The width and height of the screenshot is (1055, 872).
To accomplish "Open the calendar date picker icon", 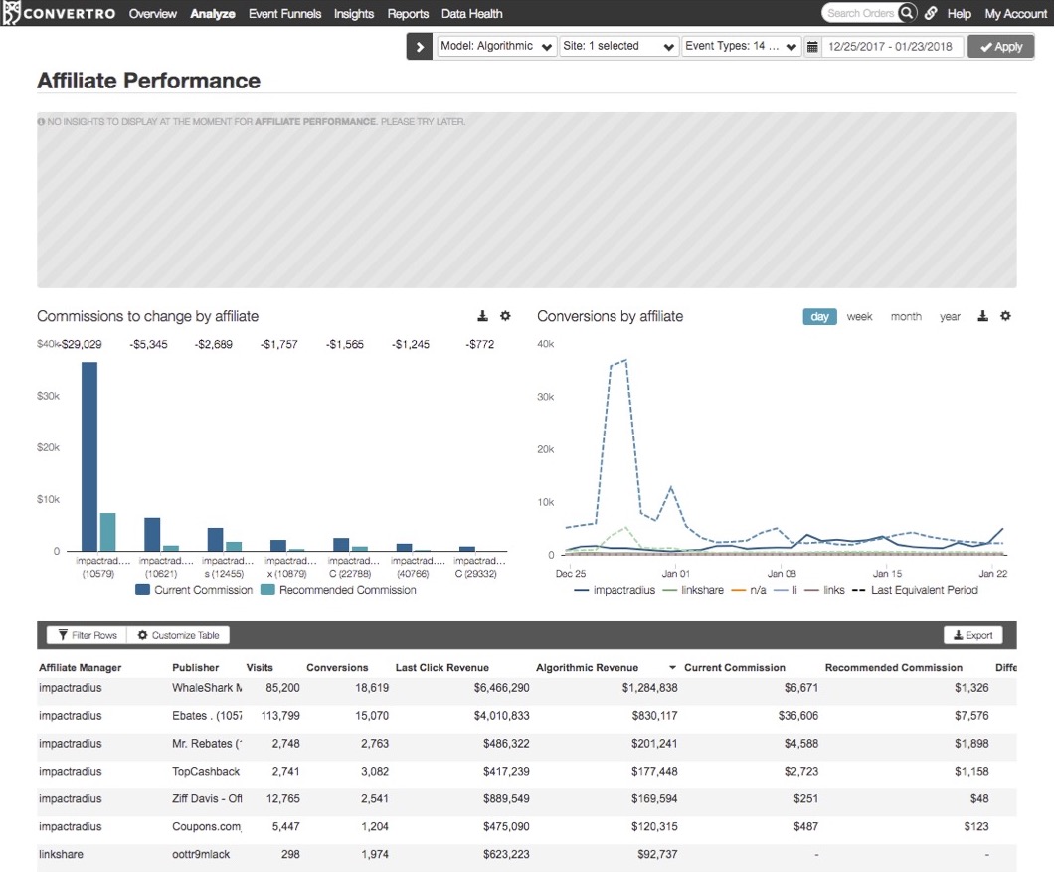I will [x=812, y=47].
